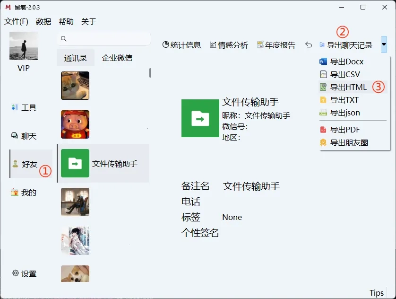Click the 标签 value None
Screen dimensions: 396x299
232,217
